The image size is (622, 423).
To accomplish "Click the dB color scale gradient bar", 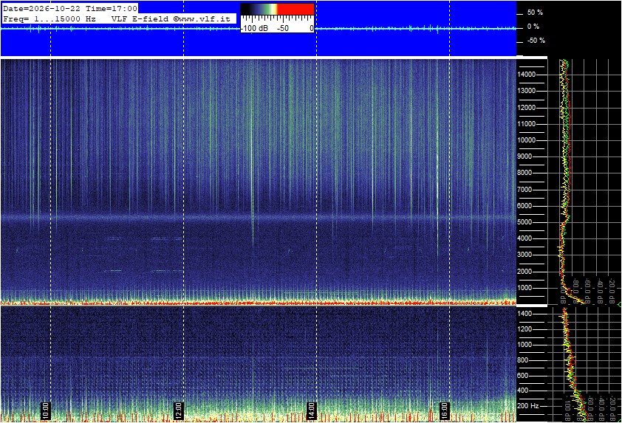I will pyautogui.click(x=277, y=10).
